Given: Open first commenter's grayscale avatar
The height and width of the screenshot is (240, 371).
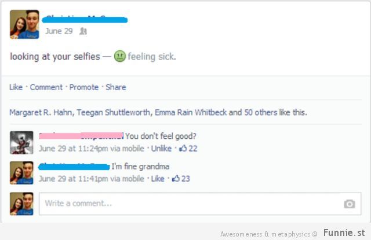Looking at the screenshot, I should 21,142.
